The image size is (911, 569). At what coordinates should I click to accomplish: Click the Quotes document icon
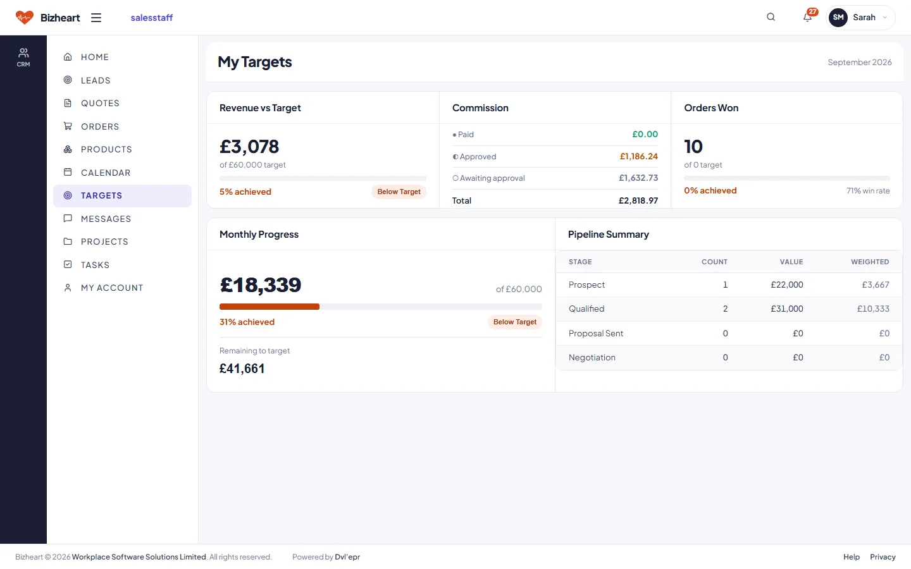pos(68,103)
